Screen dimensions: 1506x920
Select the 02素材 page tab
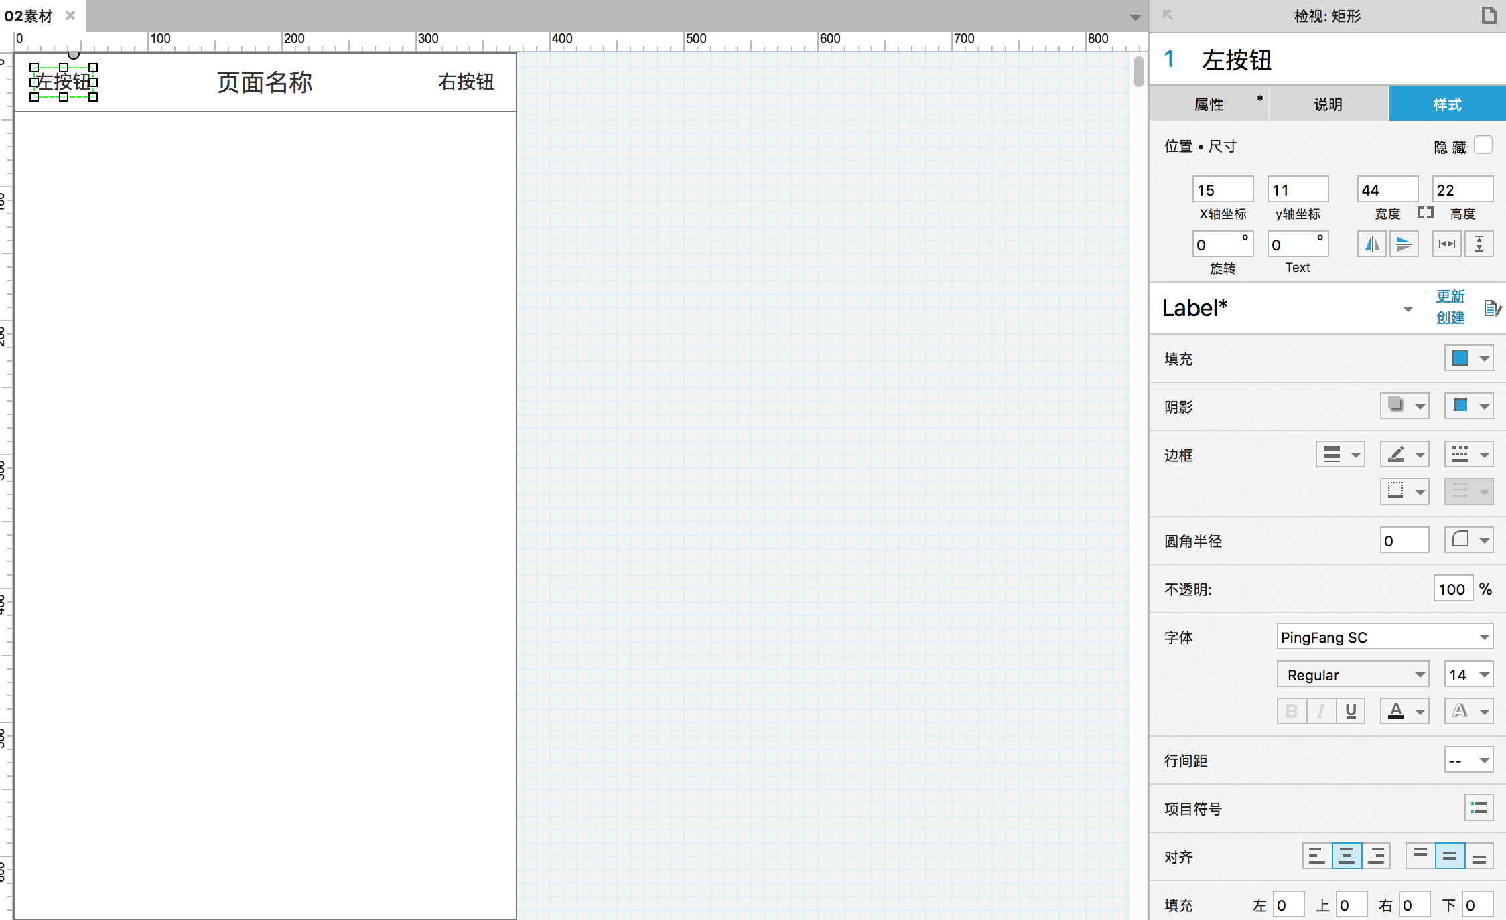[28, 16]
